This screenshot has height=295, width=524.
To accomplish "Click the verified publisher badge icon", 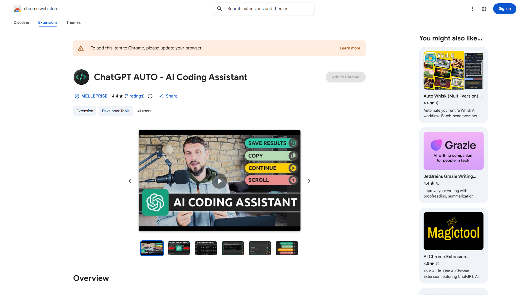I will point(77,96).
